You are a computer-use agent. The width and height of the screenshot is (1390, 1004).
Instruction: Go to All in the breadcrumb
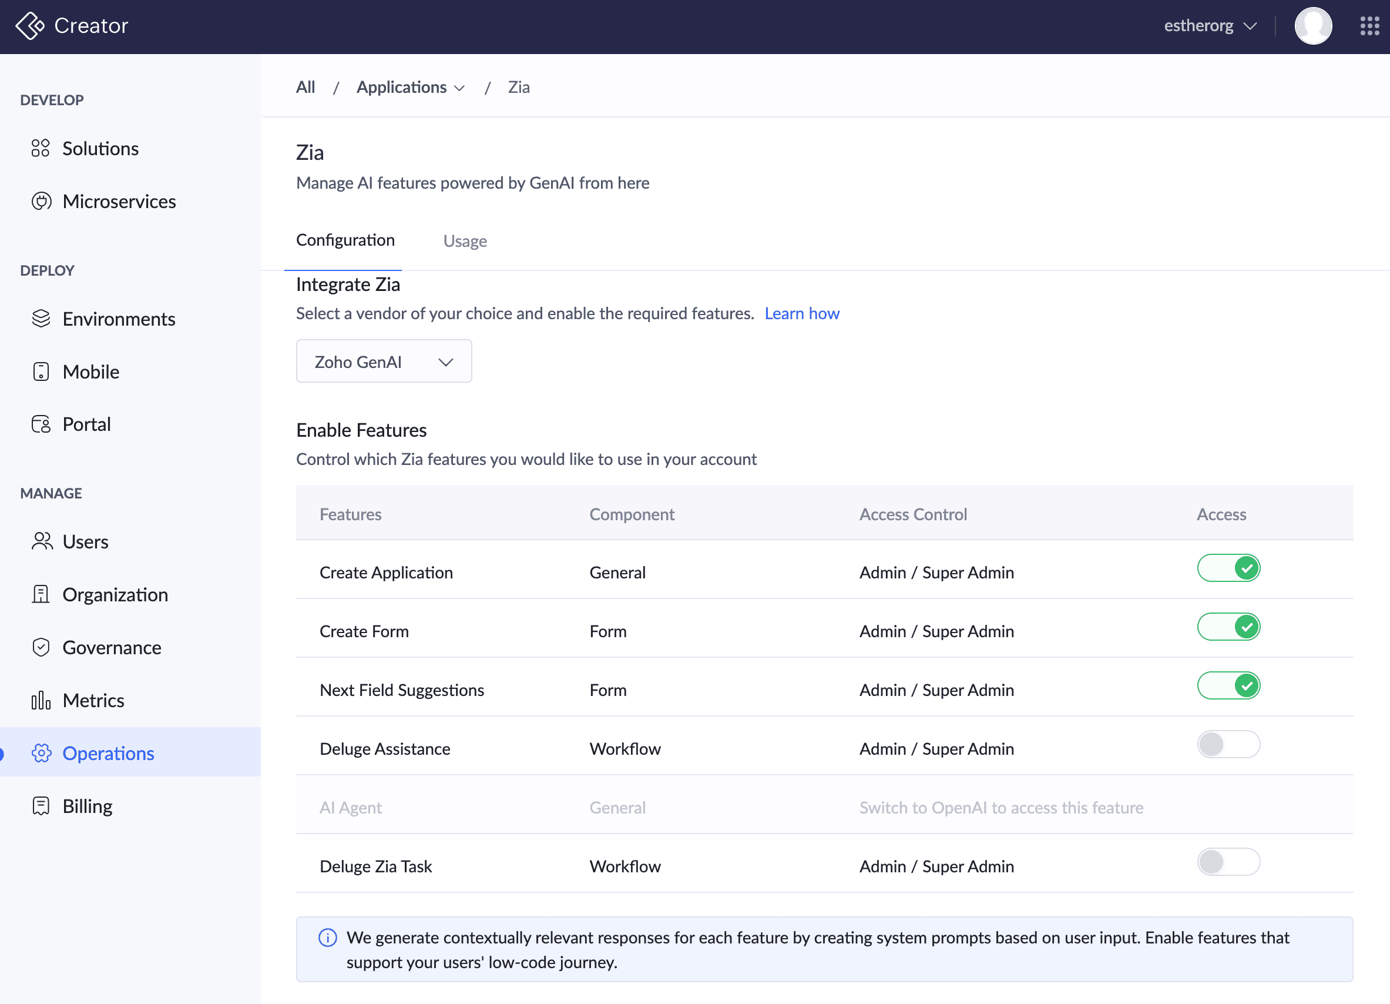tap(305, 87)
